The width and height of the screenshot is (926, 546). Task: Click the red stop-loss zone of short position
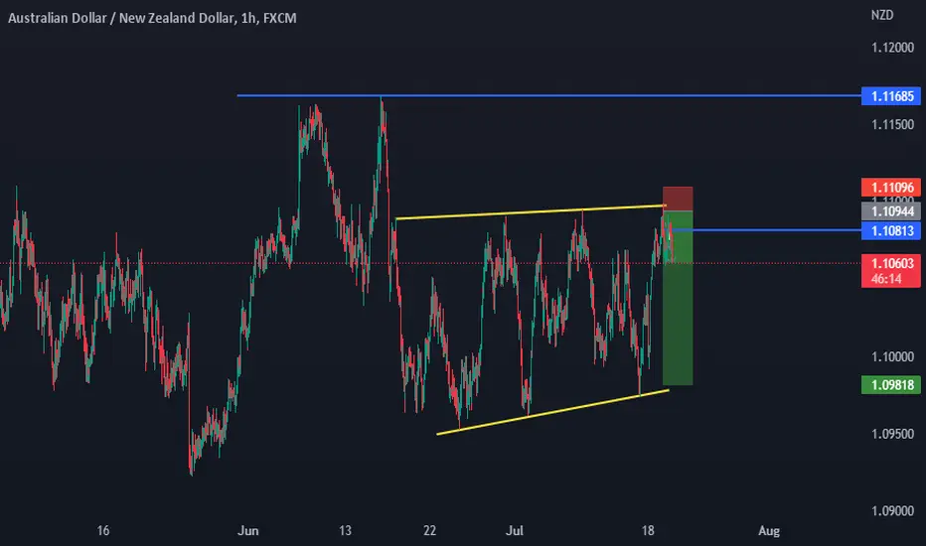(x=678, y=199)
